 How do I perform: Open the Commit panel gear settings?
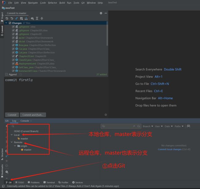[x=101, y=13]
